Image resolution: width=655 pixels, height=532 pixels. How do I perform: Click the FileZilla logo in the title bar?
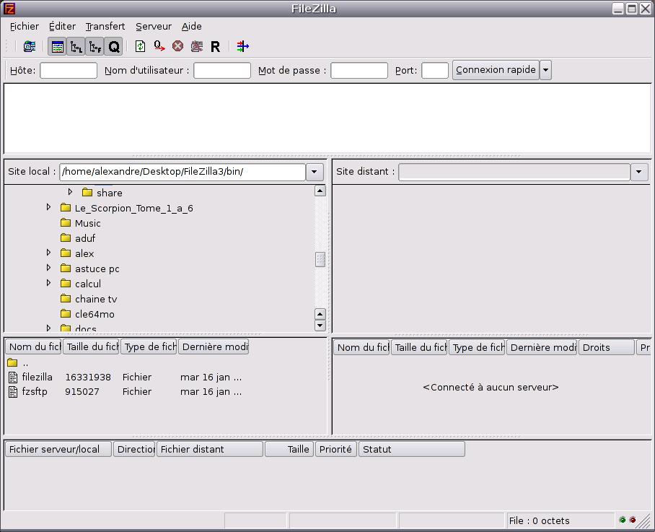(x=9, y=9)
